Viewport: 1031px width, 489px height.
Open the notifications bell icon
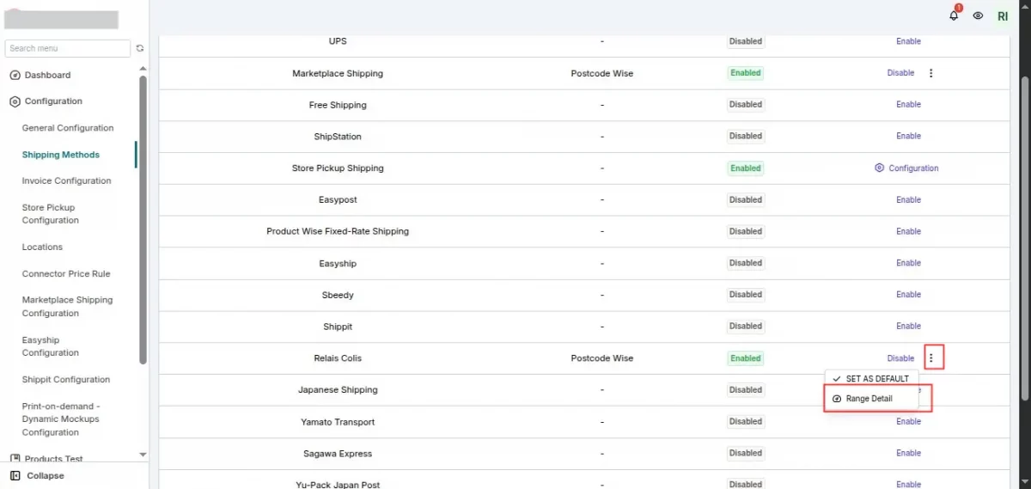click(954, 15)
